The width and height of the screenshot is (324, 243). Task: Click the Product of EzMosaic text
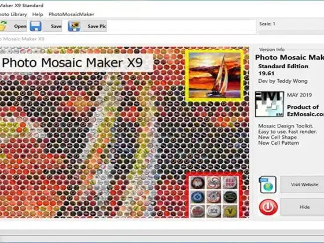(x=305, y=111)
